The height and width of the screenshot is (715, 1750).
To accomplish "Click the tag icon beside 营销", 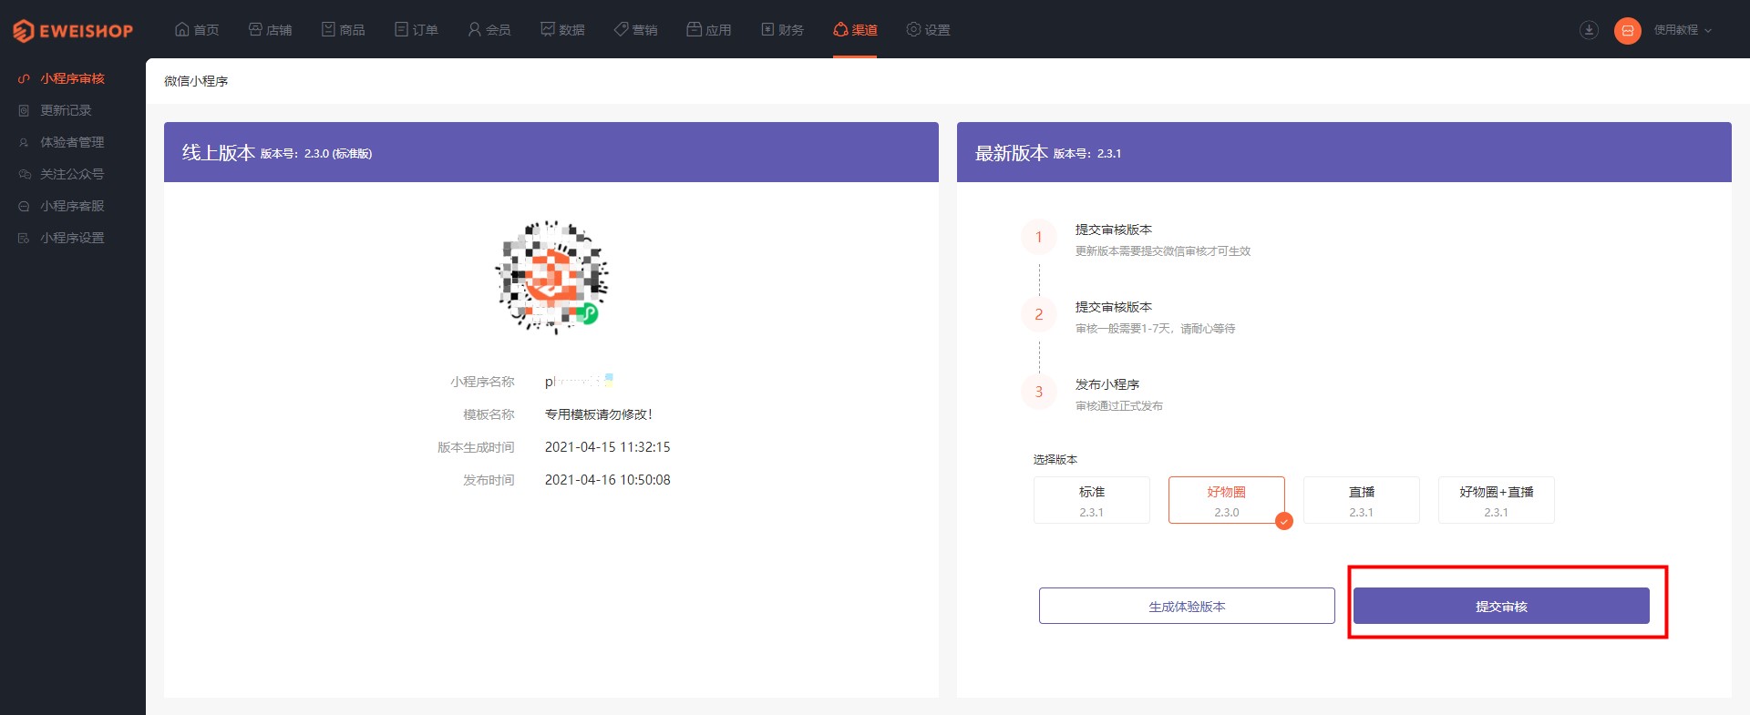I will (x=621, y=29).
